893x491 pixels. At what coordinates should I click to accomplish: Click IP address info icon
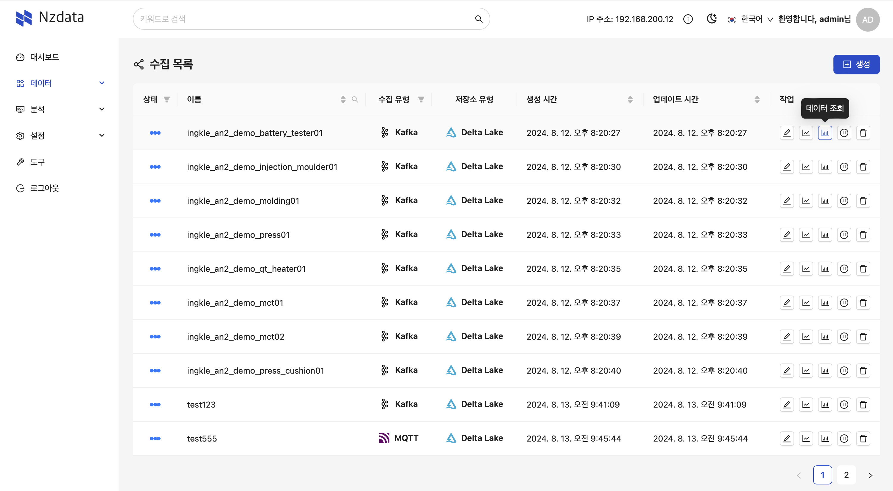tap(688, 19)
